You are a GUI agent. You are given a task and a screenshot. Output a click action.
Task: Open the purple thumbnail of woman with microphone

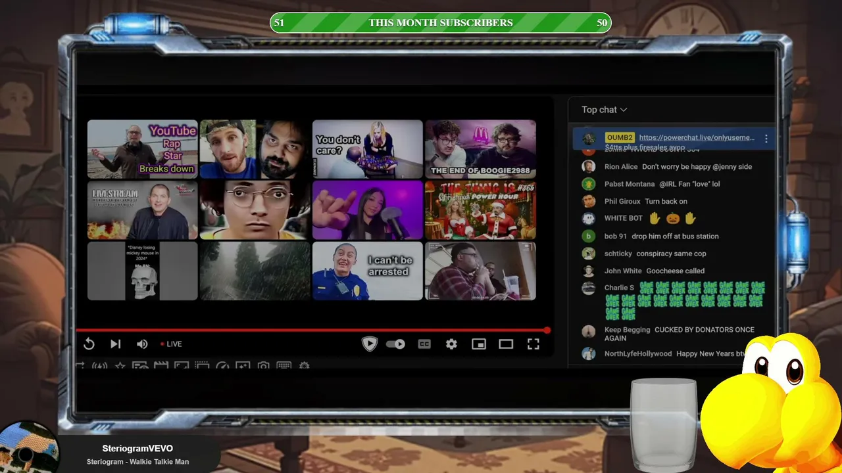367,210
